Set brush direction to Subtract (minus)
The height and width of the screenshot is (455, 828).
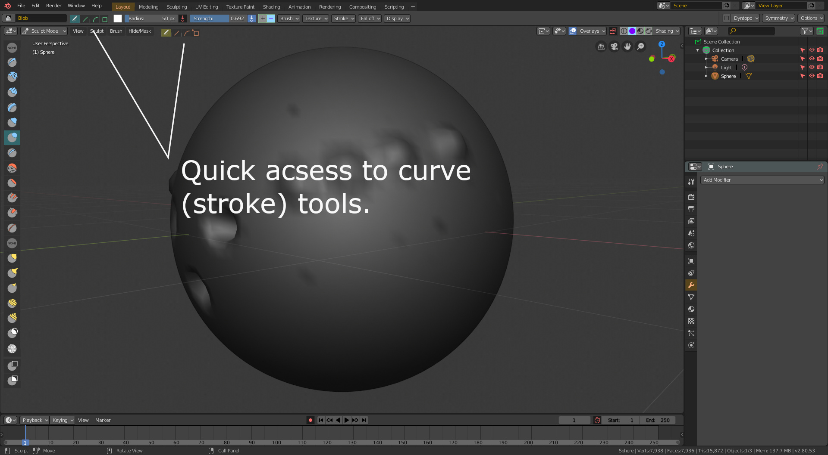point(271,19)
